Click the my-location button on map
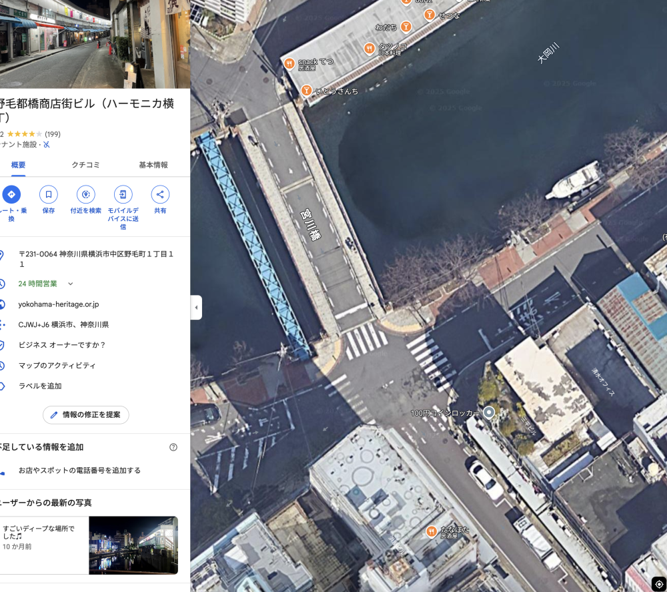This screenshot has height=592, width=667. click(x=658, y=583)
